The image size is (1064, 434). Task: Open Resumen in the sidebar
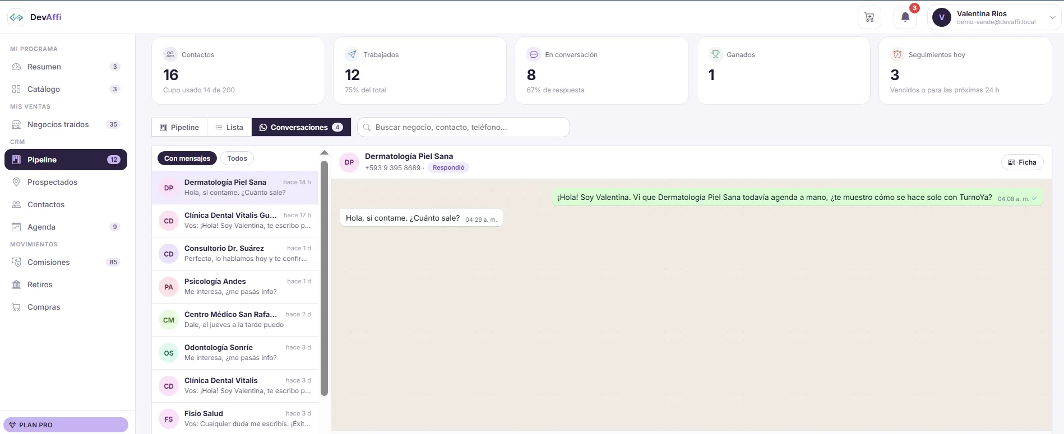pos(66,67)
